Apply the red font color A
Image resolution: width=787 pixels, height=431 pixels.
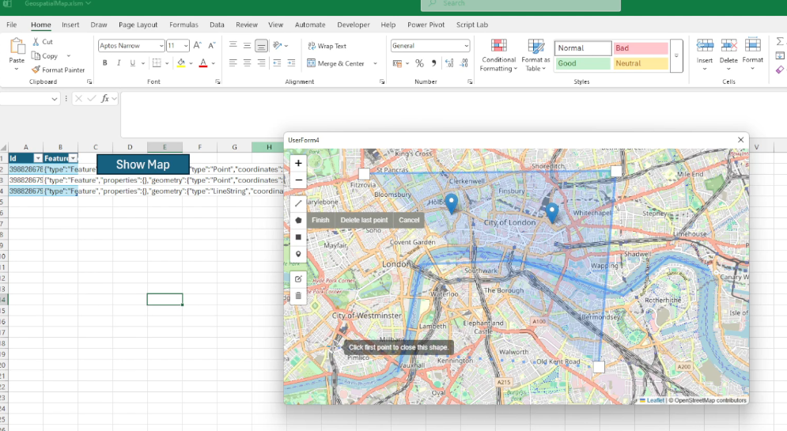click(x=203, y=63)
